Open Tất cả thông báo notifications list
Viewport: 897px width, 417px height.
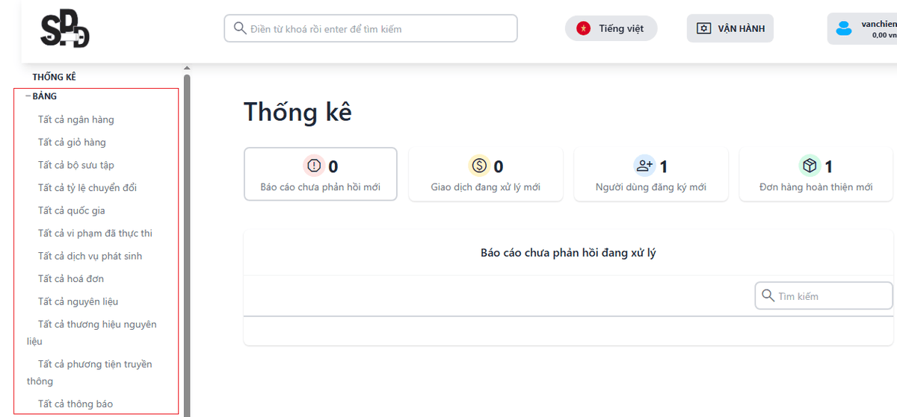tap(75, 404)
